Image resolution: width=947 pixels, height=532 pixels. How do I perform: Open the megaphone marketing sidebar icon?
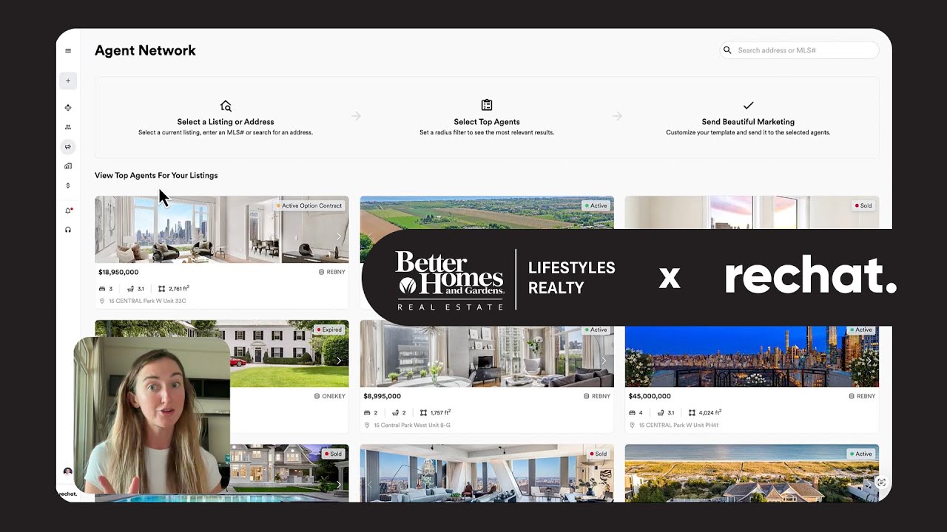point(68,147)
